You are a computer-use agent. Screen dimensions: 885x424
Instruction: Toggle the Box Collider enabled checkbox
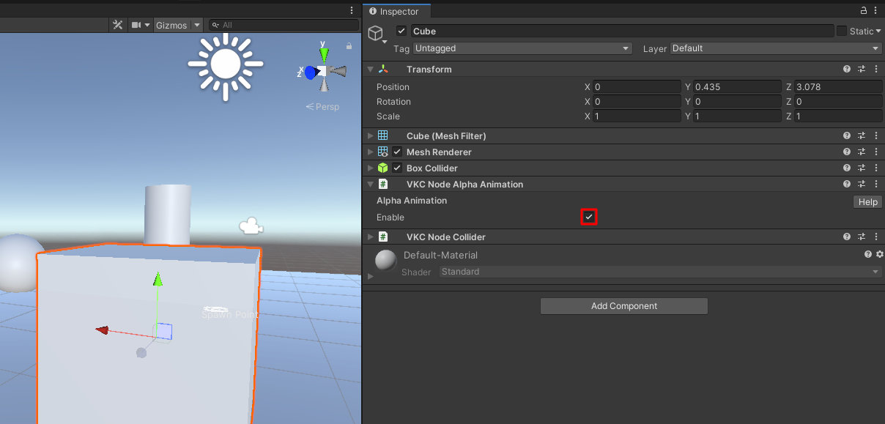point(396,168)
